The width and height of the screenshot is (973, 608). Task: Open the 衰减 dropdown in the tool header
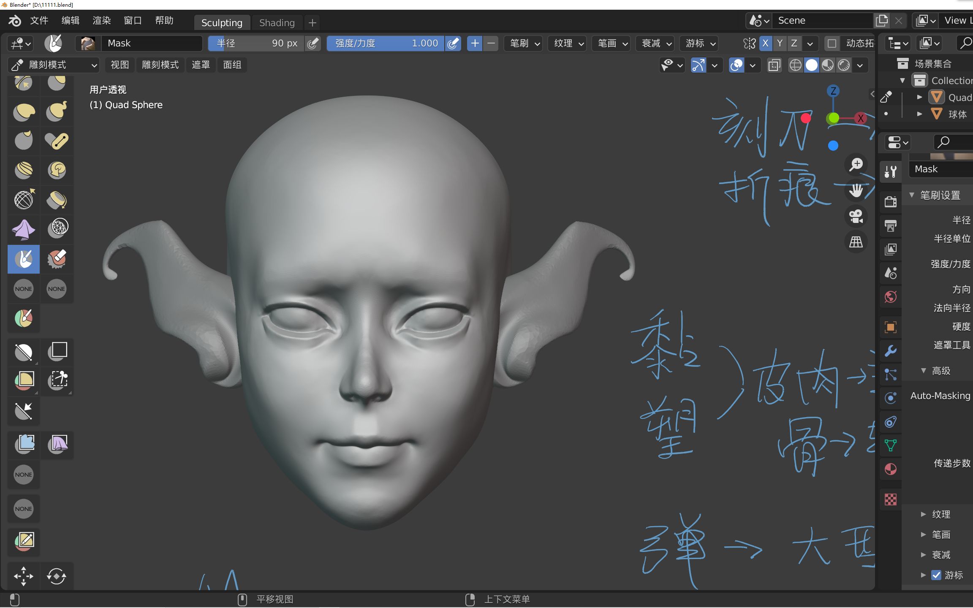point(654,43)
